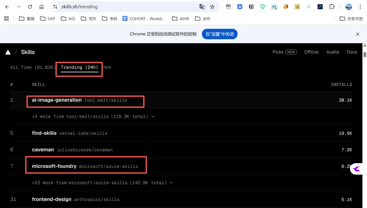Go to the browser home icon
The height and width of the screenshot is (208, 367).
pyautogui.click(x=41, y=7)
